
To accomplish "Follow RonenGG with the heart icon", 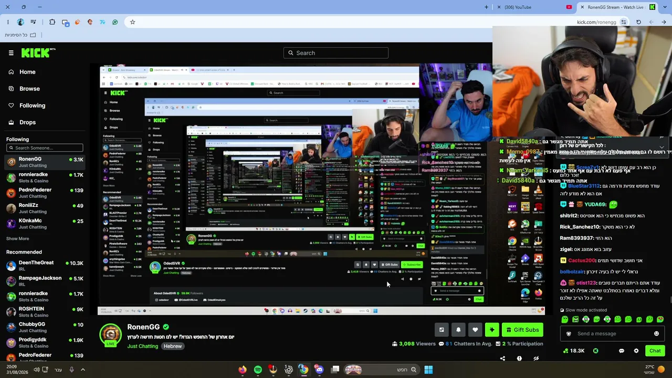I will click(x=475, y=330).
